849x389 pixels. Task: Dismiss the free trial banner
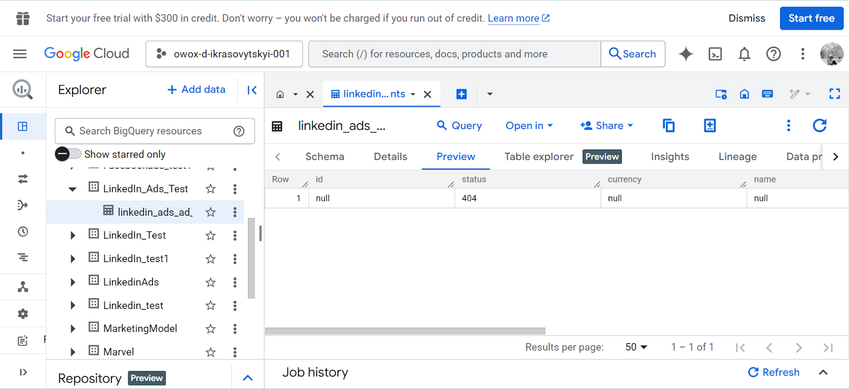click(x=747, y=18)
